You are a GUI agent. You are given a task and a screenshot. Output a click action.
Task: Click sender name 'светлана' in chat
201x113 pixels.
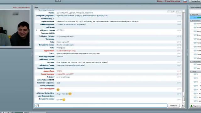pyautogui.click(x=51, y=62)
